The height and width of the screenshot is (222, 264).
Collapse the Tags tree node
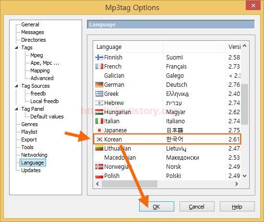pos(16,48)
